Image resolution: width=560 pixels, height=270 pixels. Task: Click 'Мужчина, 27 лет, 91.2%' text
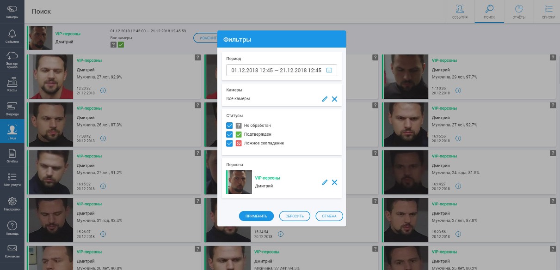point(99,173)
